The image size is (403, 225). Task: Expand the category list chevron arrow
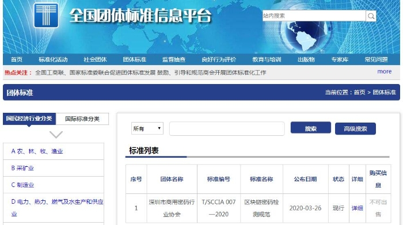(56, 135)
